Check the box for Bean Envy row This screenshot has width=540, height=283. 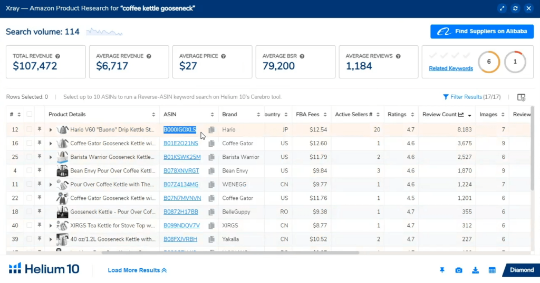coord(30,170)
